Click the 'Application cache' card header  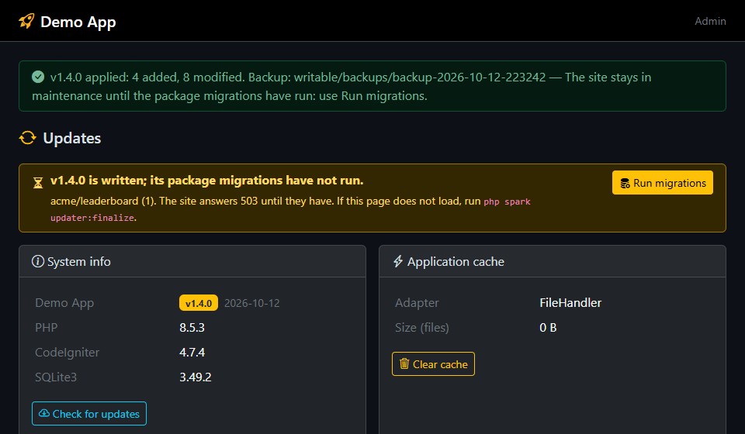point(553,261)
